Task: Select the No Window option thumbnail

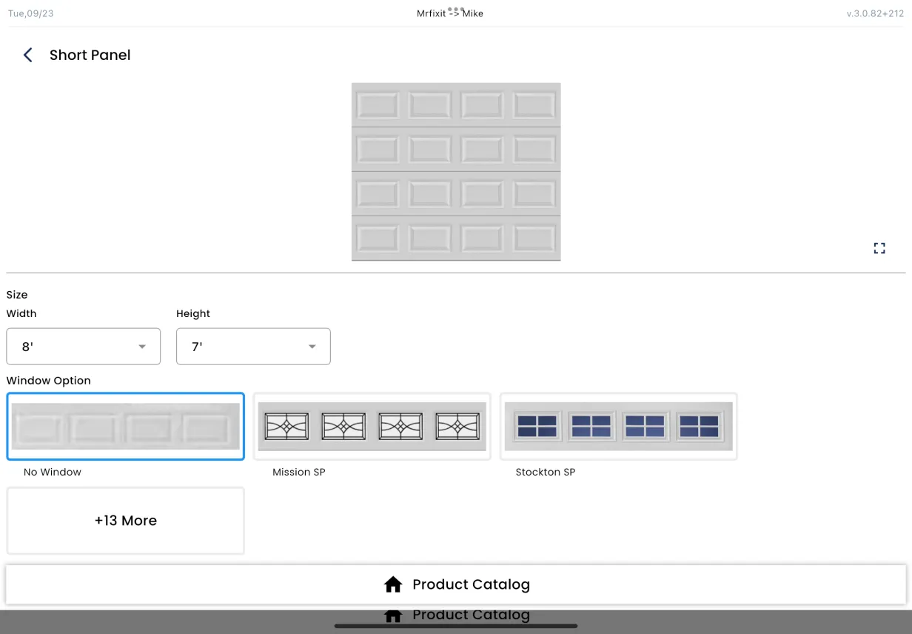Action: (x=126, y=427)
